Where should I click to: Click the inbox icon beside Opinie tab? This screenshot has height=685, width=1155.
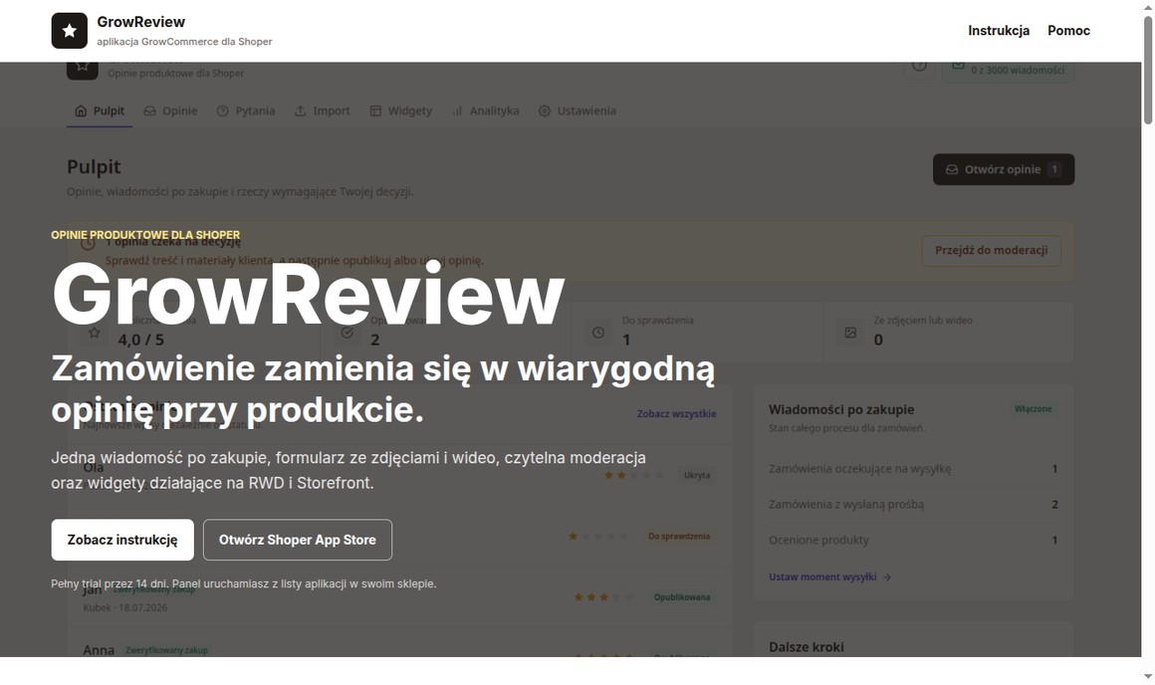tap(149, 111)
